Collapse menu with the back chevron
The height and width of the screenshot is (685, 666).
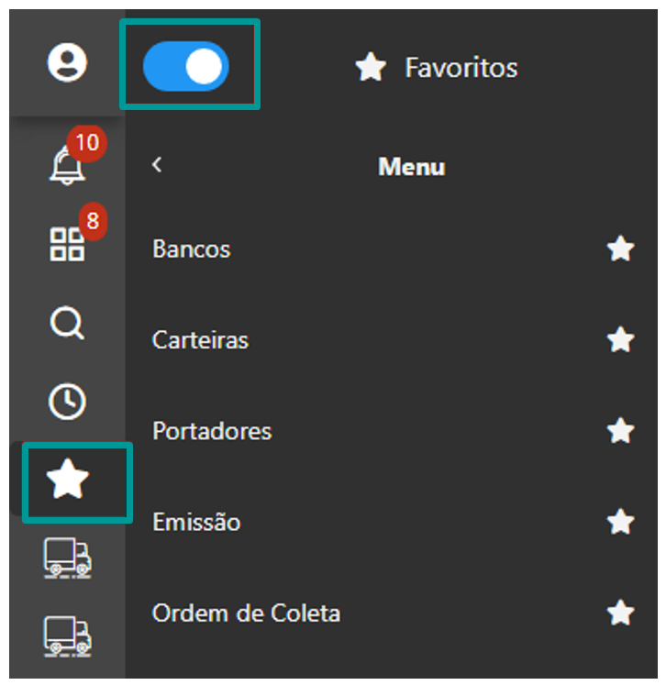(x=157, y=164)
